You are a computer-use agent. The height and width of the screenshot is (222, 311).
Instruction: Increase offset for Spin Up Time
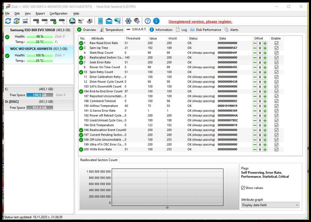[x=265, y=48]
